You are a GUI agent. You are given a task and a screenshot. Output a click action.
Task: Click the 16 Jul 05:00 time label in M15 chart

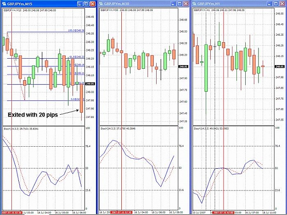(x=62, y=213)
